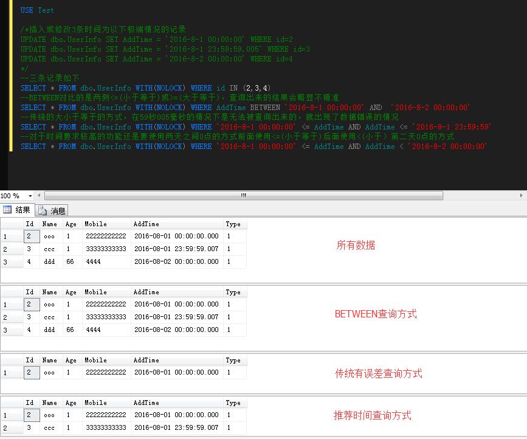Open the 100 % zoom dropdown
The height and width of the screenshot is (439, 527).
[x=30, y=196]
